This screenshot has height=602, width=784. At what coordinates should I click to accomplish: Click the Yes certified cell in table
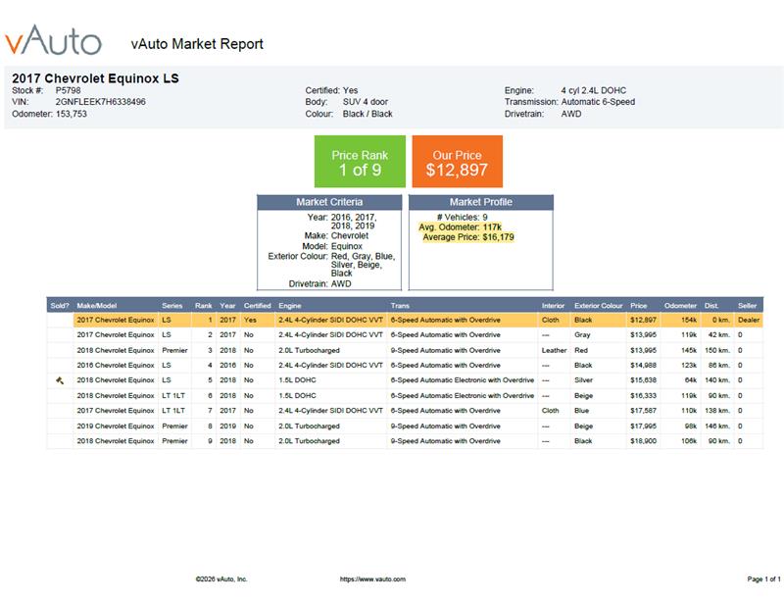click(250, 320)
